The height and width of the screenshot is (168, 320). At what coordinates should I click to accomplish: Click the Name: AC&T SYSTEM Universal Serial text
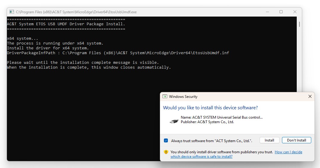(222, 117)
